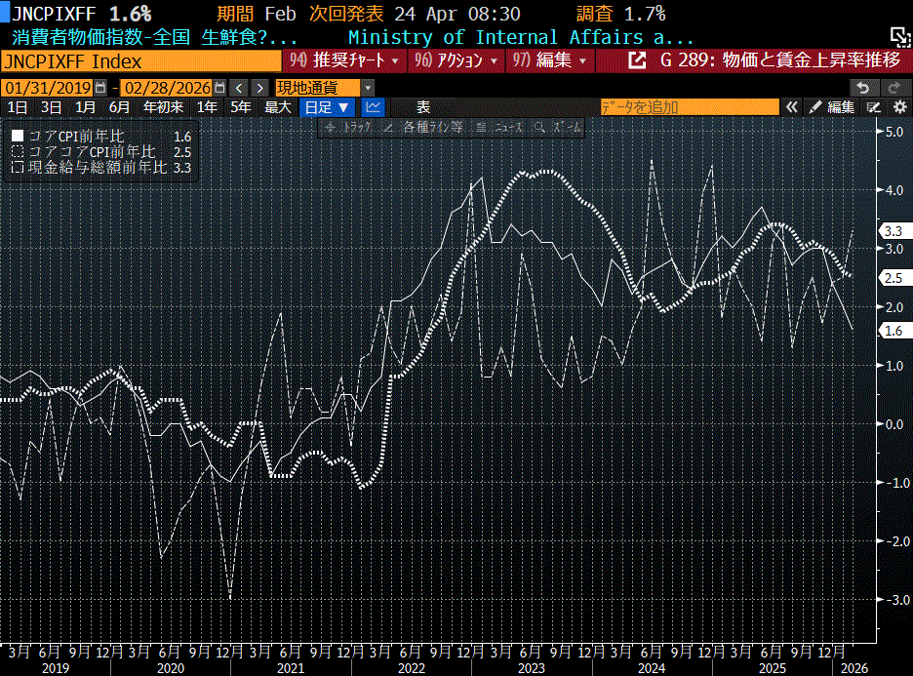Screen dimensions: 913x676
Task: Toggle コアコアCPI前年比 series in legend
Action: click(18, 152)
